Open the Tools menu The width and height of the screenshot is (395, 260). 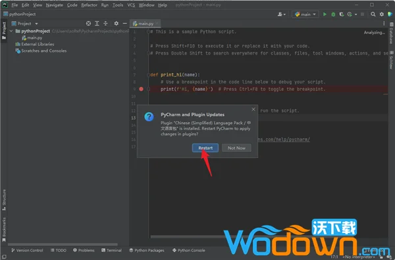point(118,5)
